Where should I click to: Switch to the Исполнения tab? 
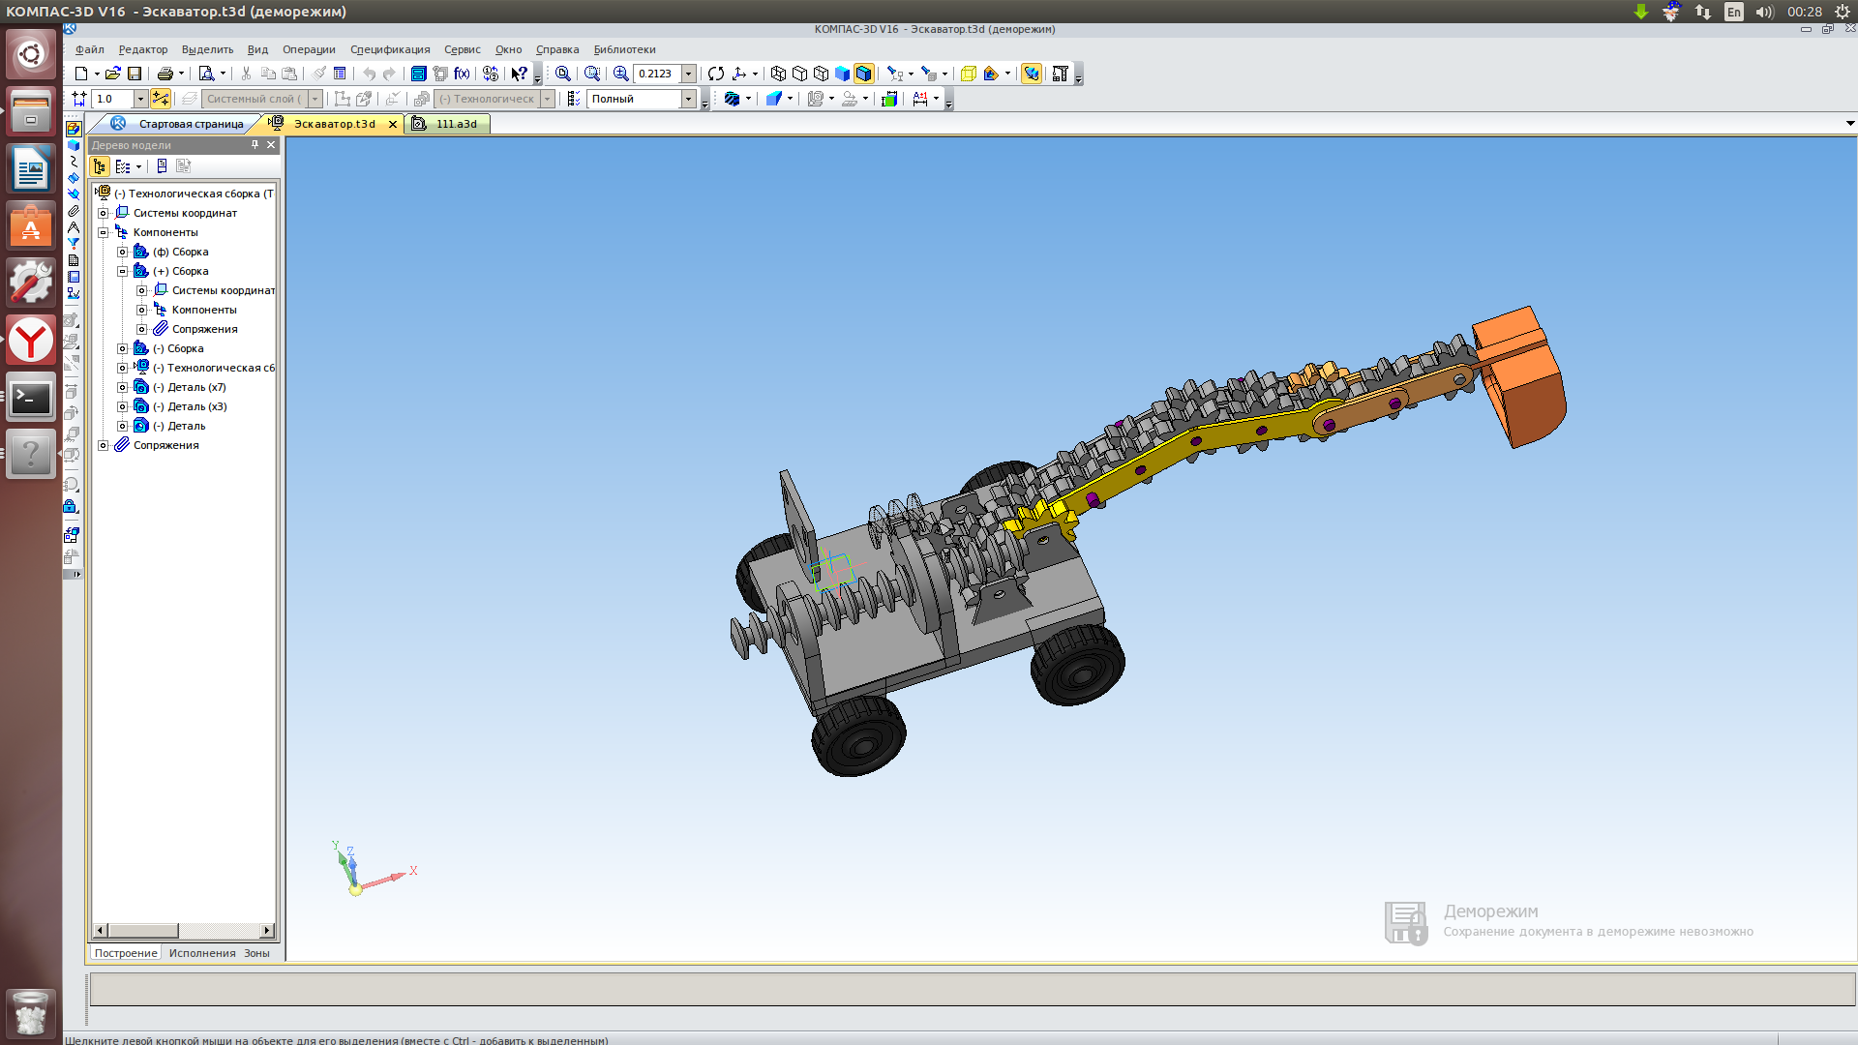click(x=202, y=953)
